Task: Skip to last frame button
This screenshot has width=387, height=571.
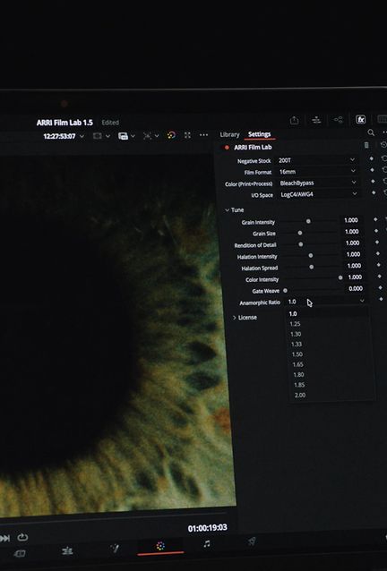Action: pos(4,538)
